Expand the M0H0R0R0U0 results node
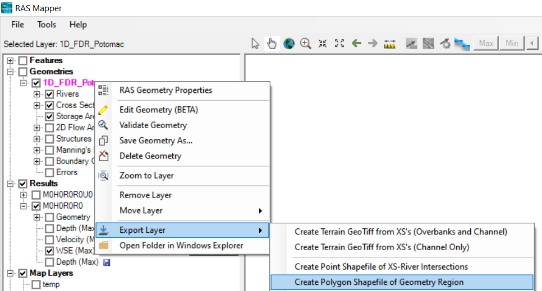542x291 pixels. click(23, 195)
